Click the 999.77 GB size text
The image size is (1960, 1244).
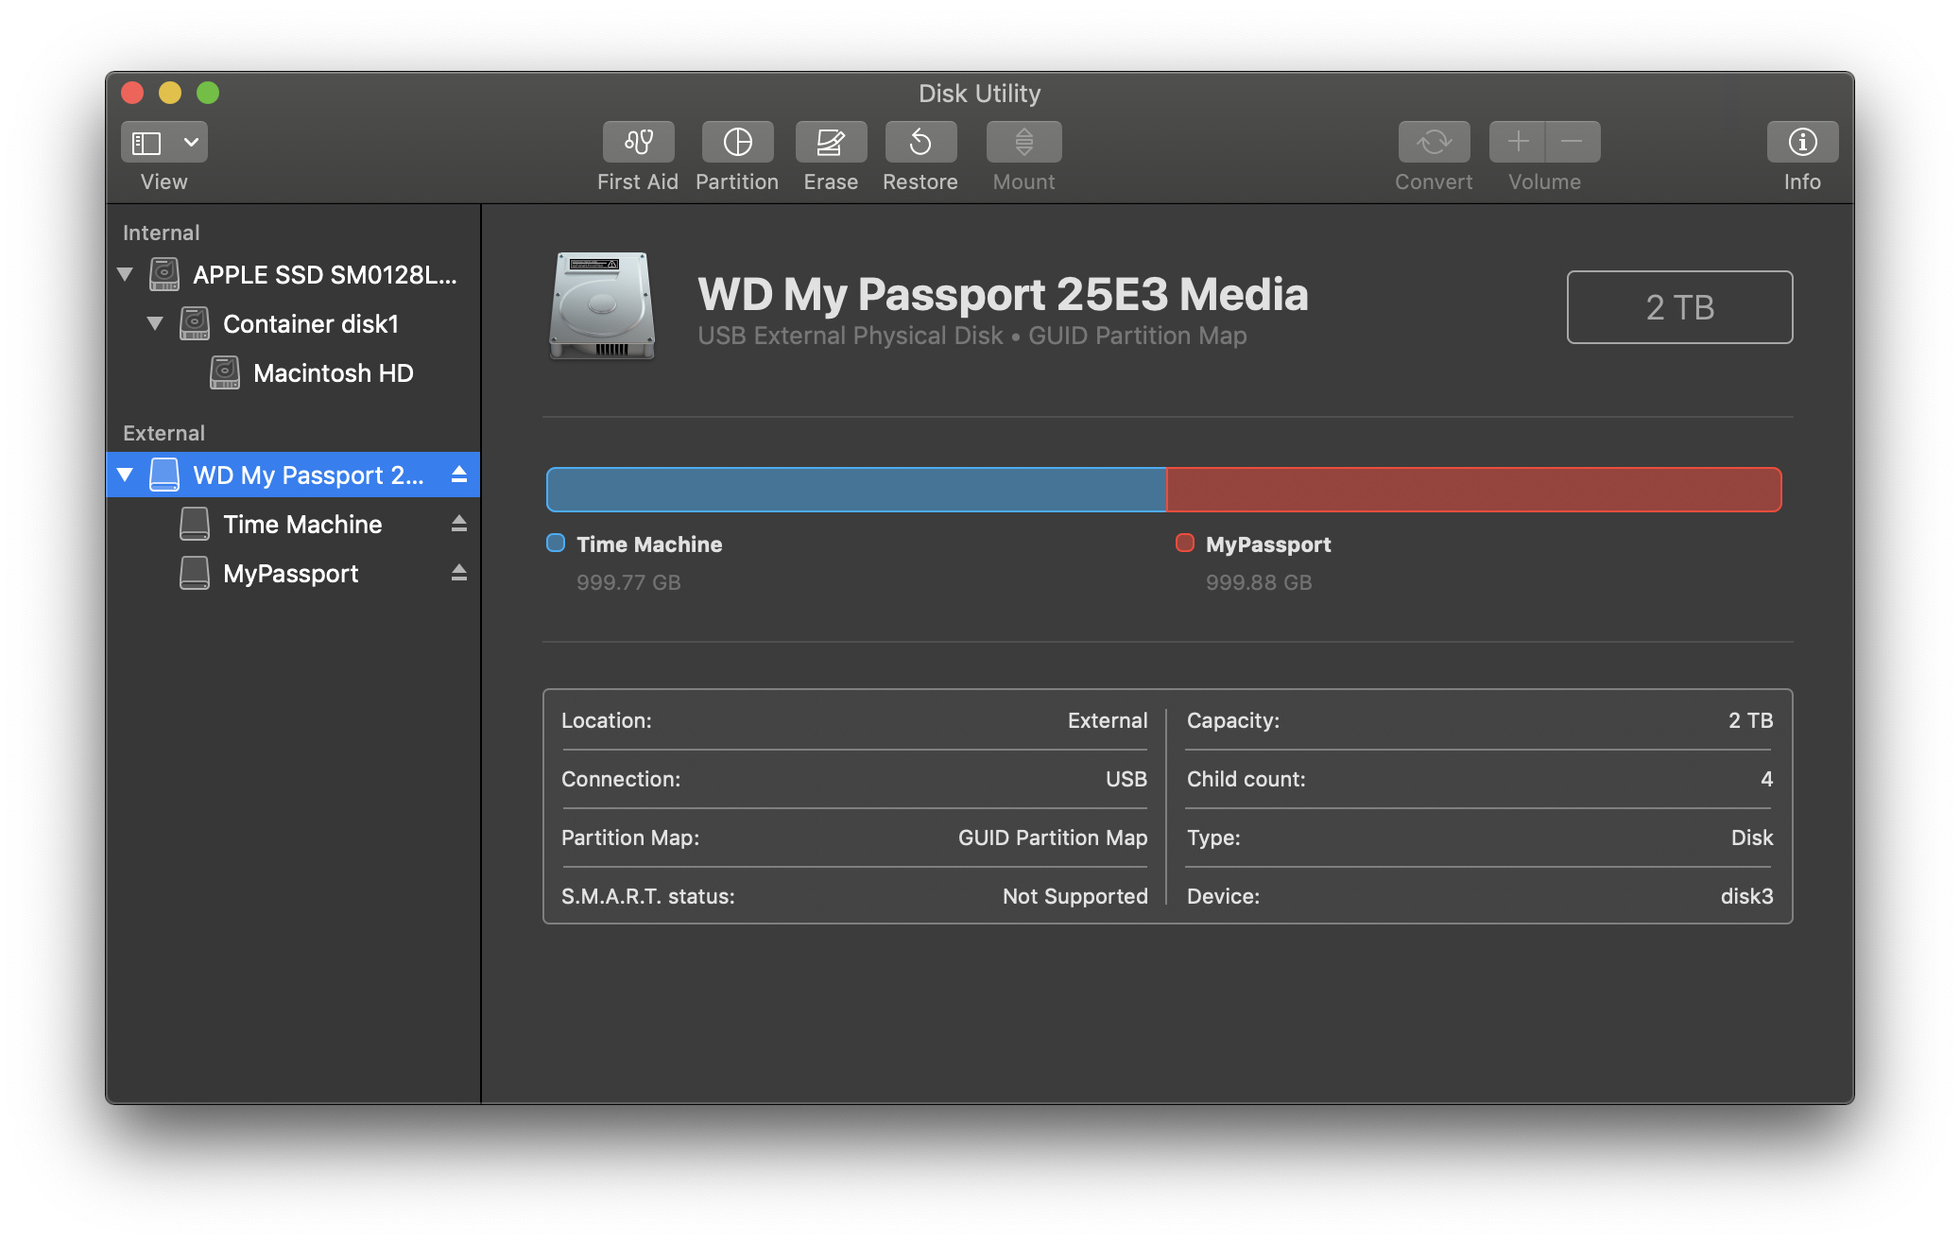coord(628,582)
